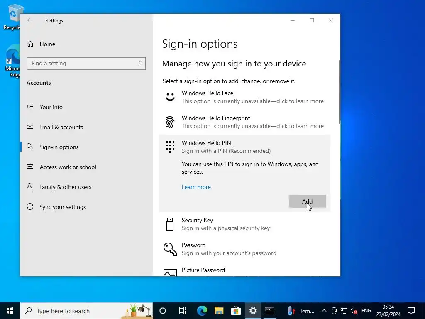This screenshot has height=319, width=425.
Task: Click the Your info icon
Action: pyautogui.click(x=30, y=107)
